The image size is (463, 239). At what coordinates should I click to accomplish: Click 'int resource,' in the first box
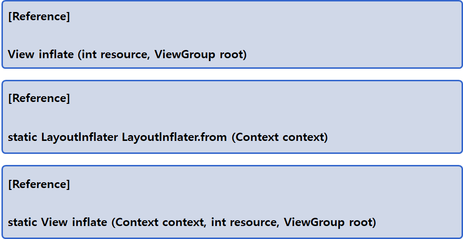pos(116,55)
